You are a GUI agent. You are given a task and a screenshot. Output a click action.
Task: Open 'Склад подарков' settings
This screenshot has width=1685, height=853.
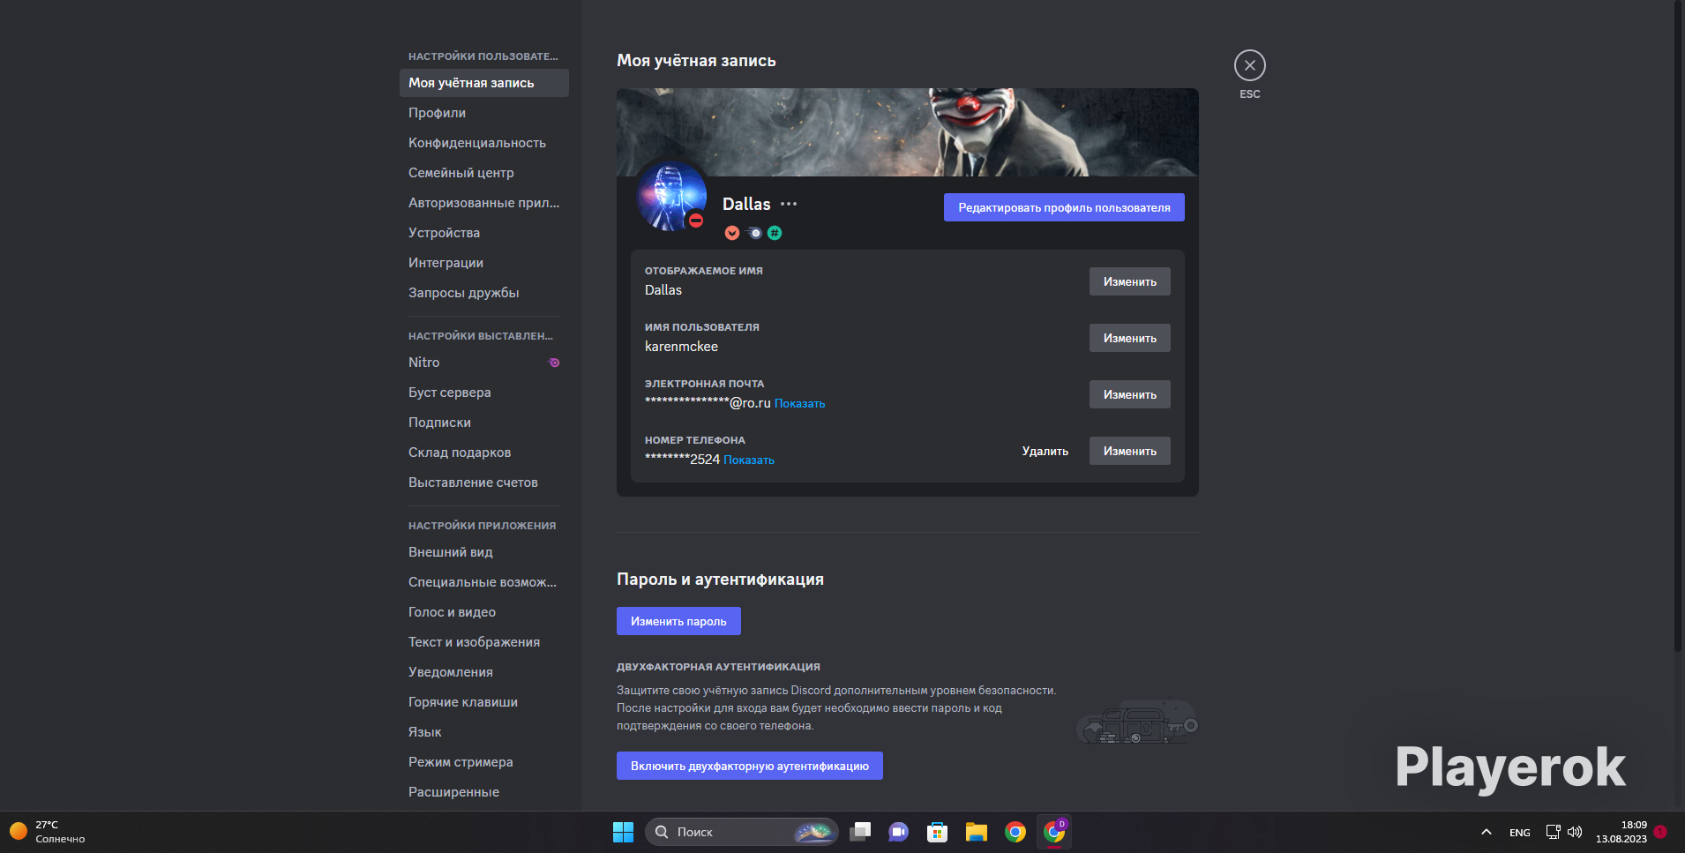[484, 453]
